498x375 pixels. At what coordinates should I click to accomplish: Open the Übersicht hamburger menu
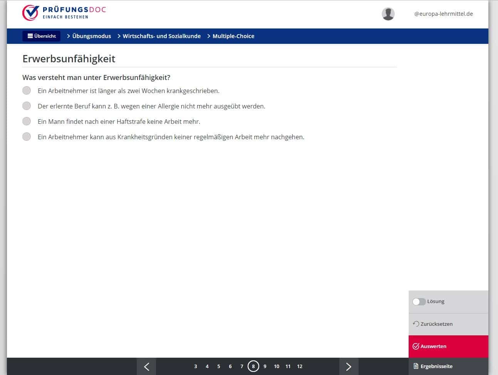click(42, 36)
